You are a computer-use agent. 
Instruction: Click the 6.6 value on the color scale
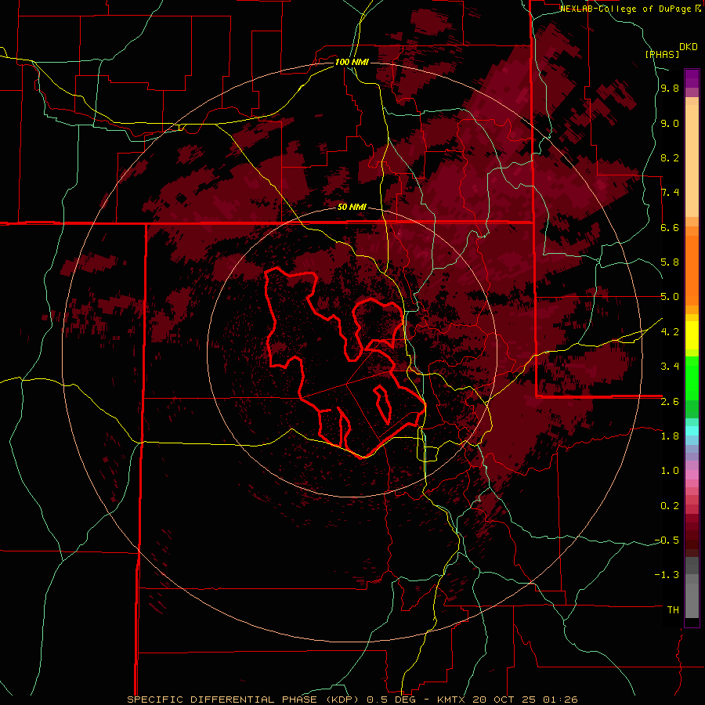[670, 227]
